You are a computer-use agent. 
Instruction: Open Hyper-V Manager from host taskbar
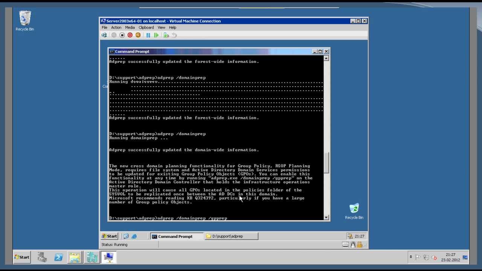92,257
